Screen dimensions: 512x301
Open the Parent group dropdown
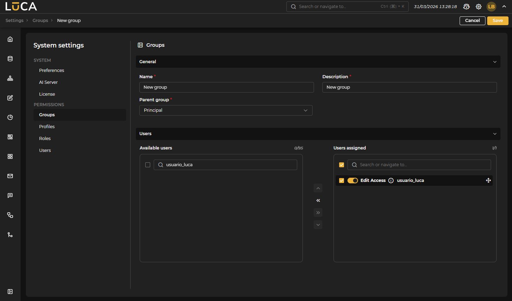(x=226, y=110)
